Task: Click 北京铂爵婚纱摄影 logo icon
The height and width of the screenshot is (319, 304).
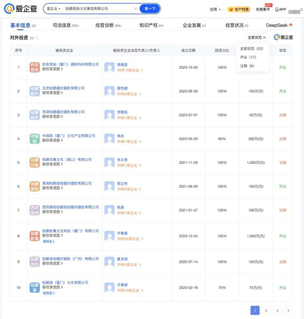Action: pos(34,91)
